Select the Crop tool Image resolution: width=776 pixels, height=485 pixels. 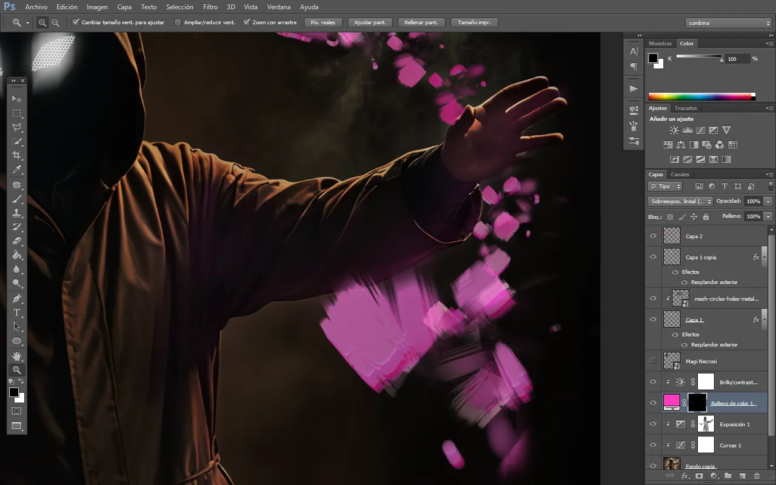[x=17, y=156]
